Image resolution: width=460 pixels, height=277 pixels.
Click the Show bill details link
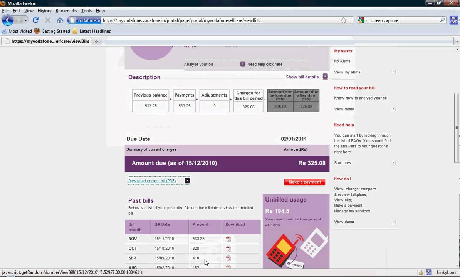pos(302,77)
